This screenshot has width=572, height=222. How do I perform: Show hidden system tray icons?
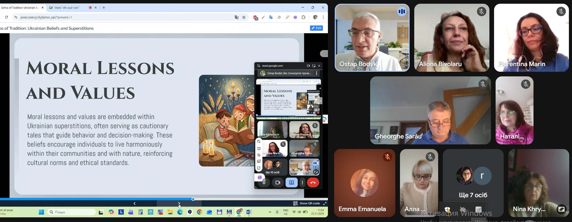point(270,212)
